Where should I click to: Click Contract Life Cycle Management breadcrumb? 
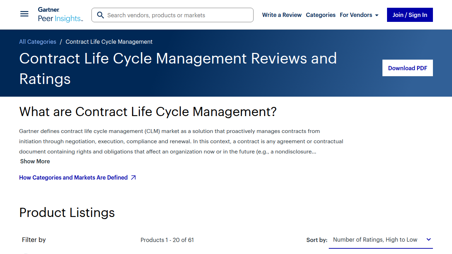click(109, 42)
